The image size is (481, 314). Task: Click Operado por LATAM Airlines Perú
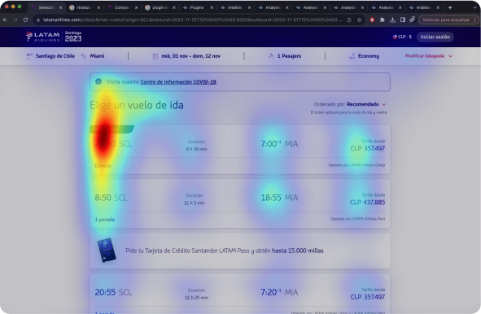tap(357, 219)
